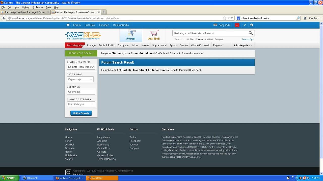Open the 003:38:40 taskbar item
Image resolution: width=323 pixels, height=181 pixels.
point(37,178)
